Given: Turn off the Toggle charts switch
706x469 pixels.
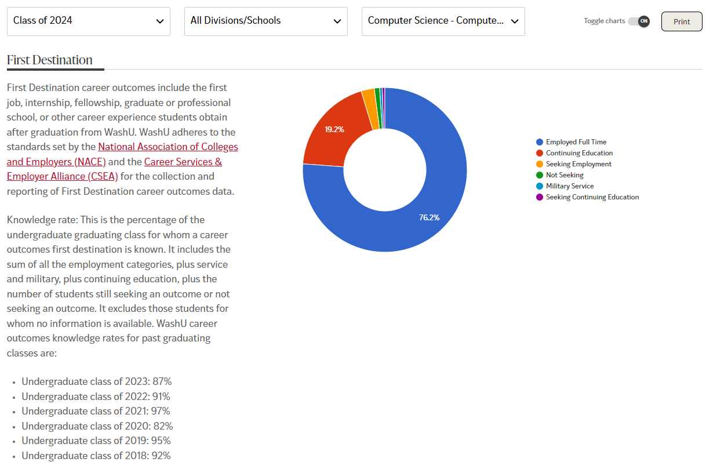Looking at the screenshot, I should pos(639,21).
